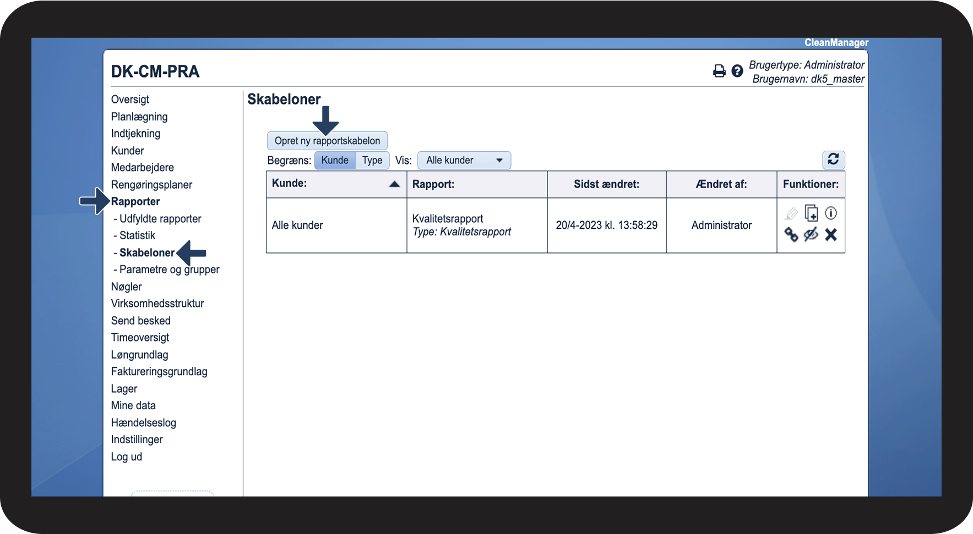Image resolution: width=973 pixels, height=534 pixels.
Task: Go to Rengøringsplaner
Action: pyautogui.click(x=151, y=185)
